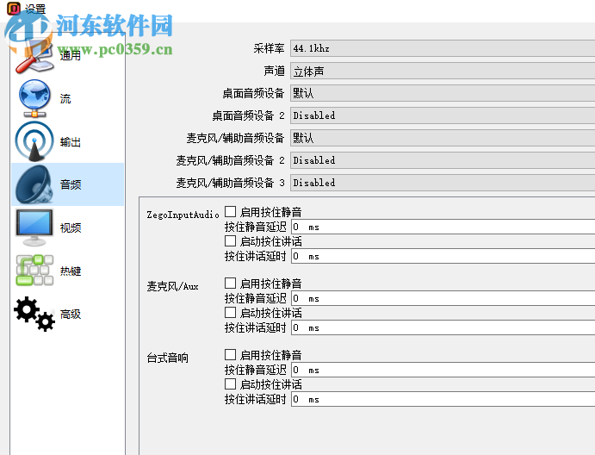Switch to the 输出 settings label
Viewport: 595px width, 455px height.
pos(71,142)
